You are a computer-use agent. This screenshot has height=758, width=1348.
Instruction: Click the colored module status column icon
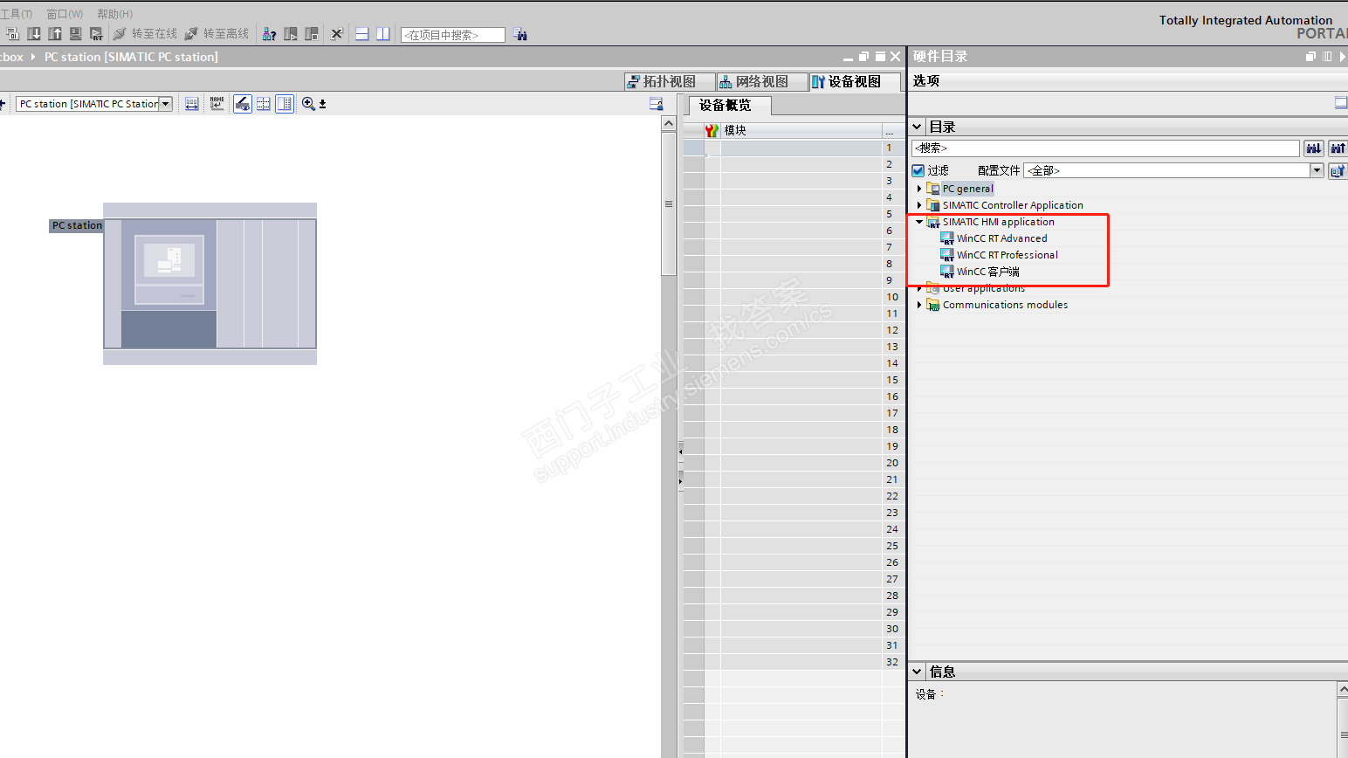pyautogui.click(x=712, y=130)
